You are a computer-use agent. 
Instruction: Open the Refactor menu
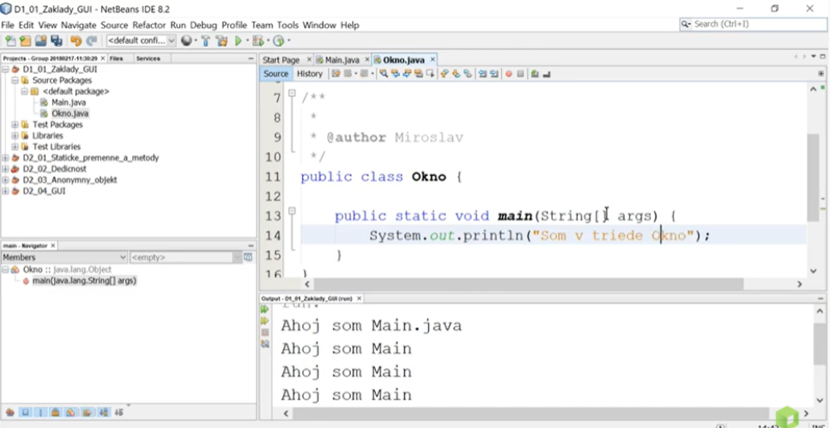click(149, 25)
